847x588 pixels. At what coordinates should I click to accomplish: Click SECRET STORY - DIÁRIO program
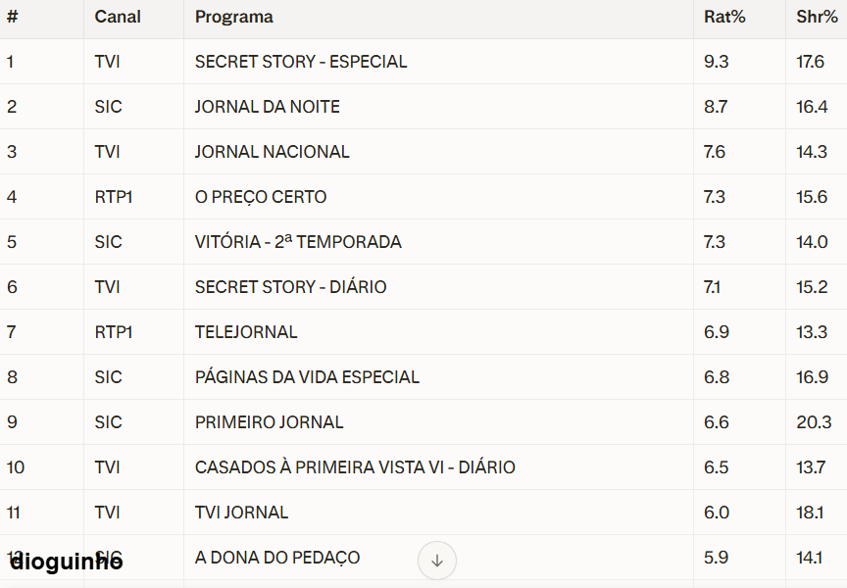290,287
